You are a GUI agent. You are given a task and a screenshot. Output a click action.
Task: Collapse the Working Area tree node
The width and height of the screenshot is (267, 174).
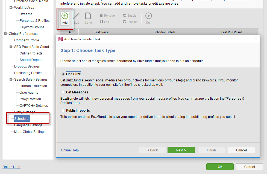coord(11,7)
